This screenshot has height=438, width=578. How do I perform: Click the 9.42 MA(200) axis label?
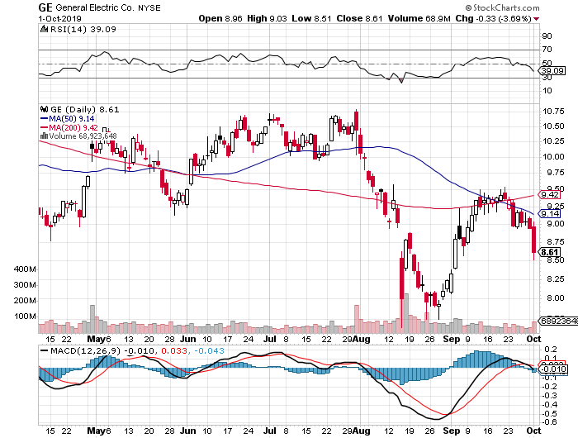point(550,194)
